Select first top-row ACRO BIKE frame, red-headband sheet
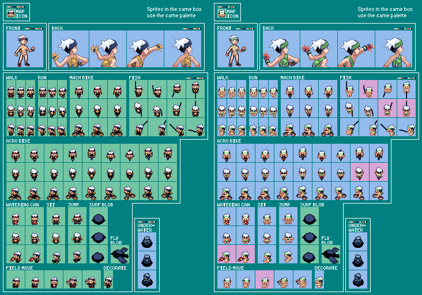 tap(16, 153)
